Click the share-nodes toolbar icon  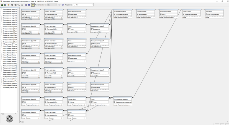point(15,5)
